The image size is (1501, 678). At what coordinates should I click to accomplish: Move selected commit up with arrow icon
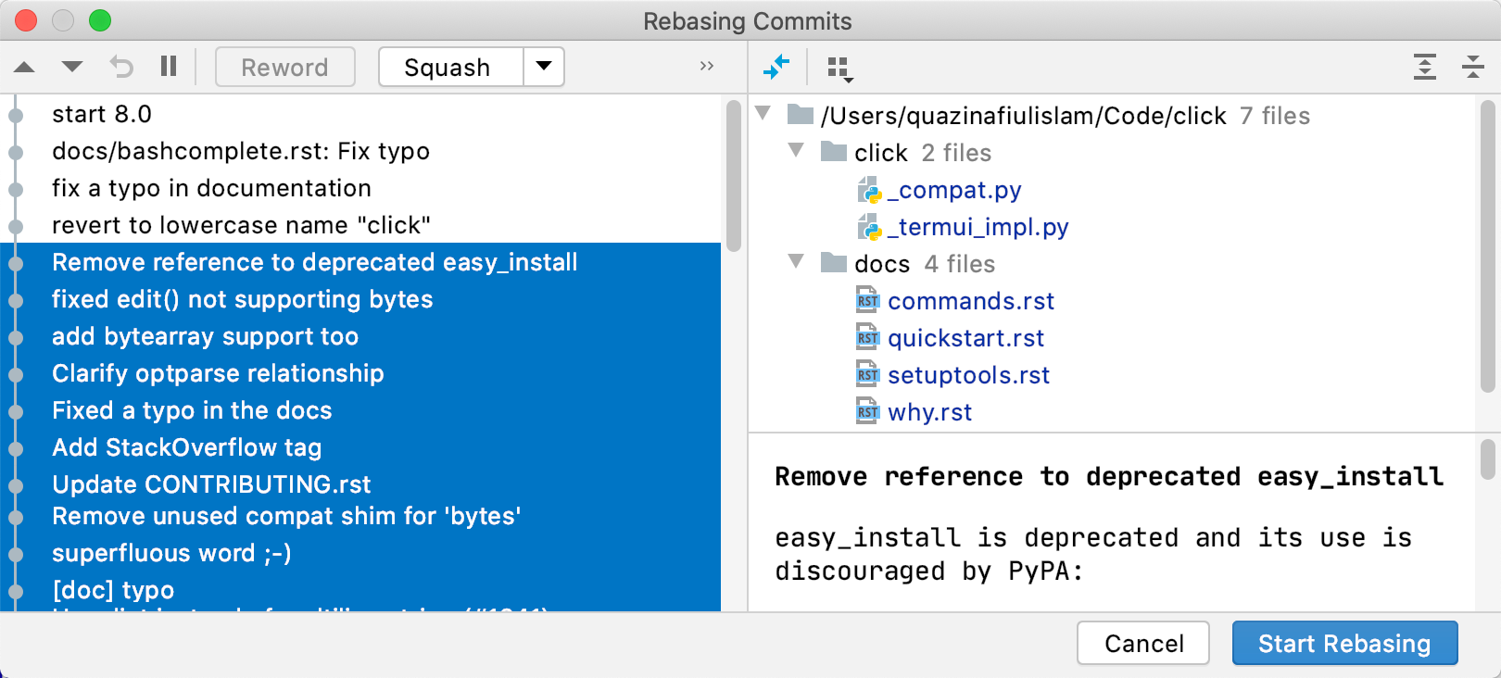click(25, 67)
